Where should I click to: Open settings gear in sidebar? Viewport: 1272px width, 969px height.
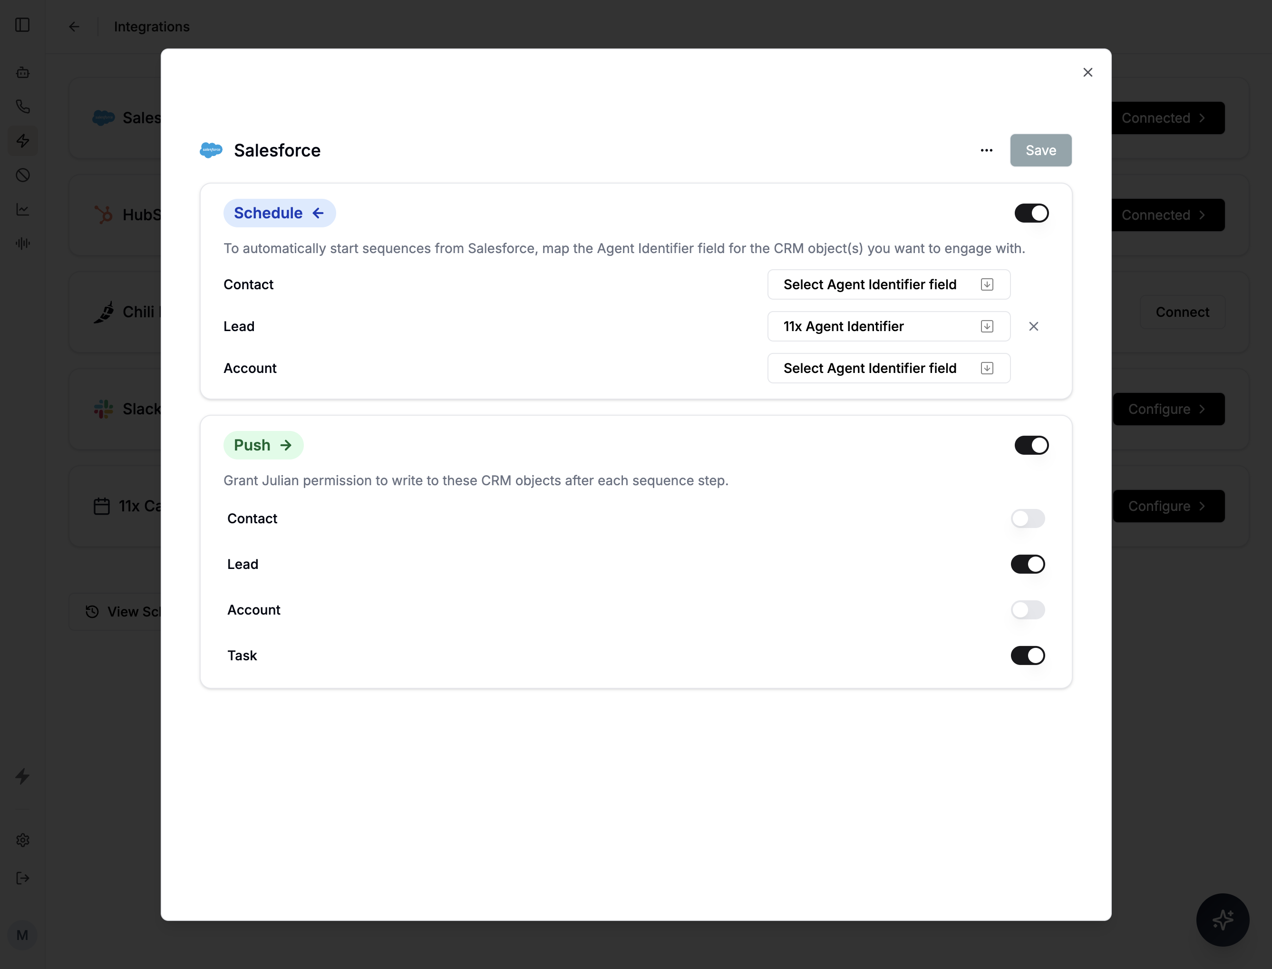pyautogui.click(x=22, y=841)
